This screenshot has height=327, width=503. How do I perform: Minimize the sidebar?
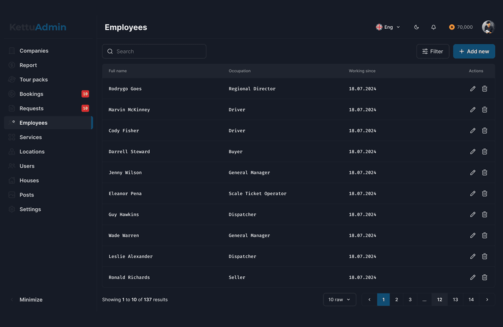31,299
